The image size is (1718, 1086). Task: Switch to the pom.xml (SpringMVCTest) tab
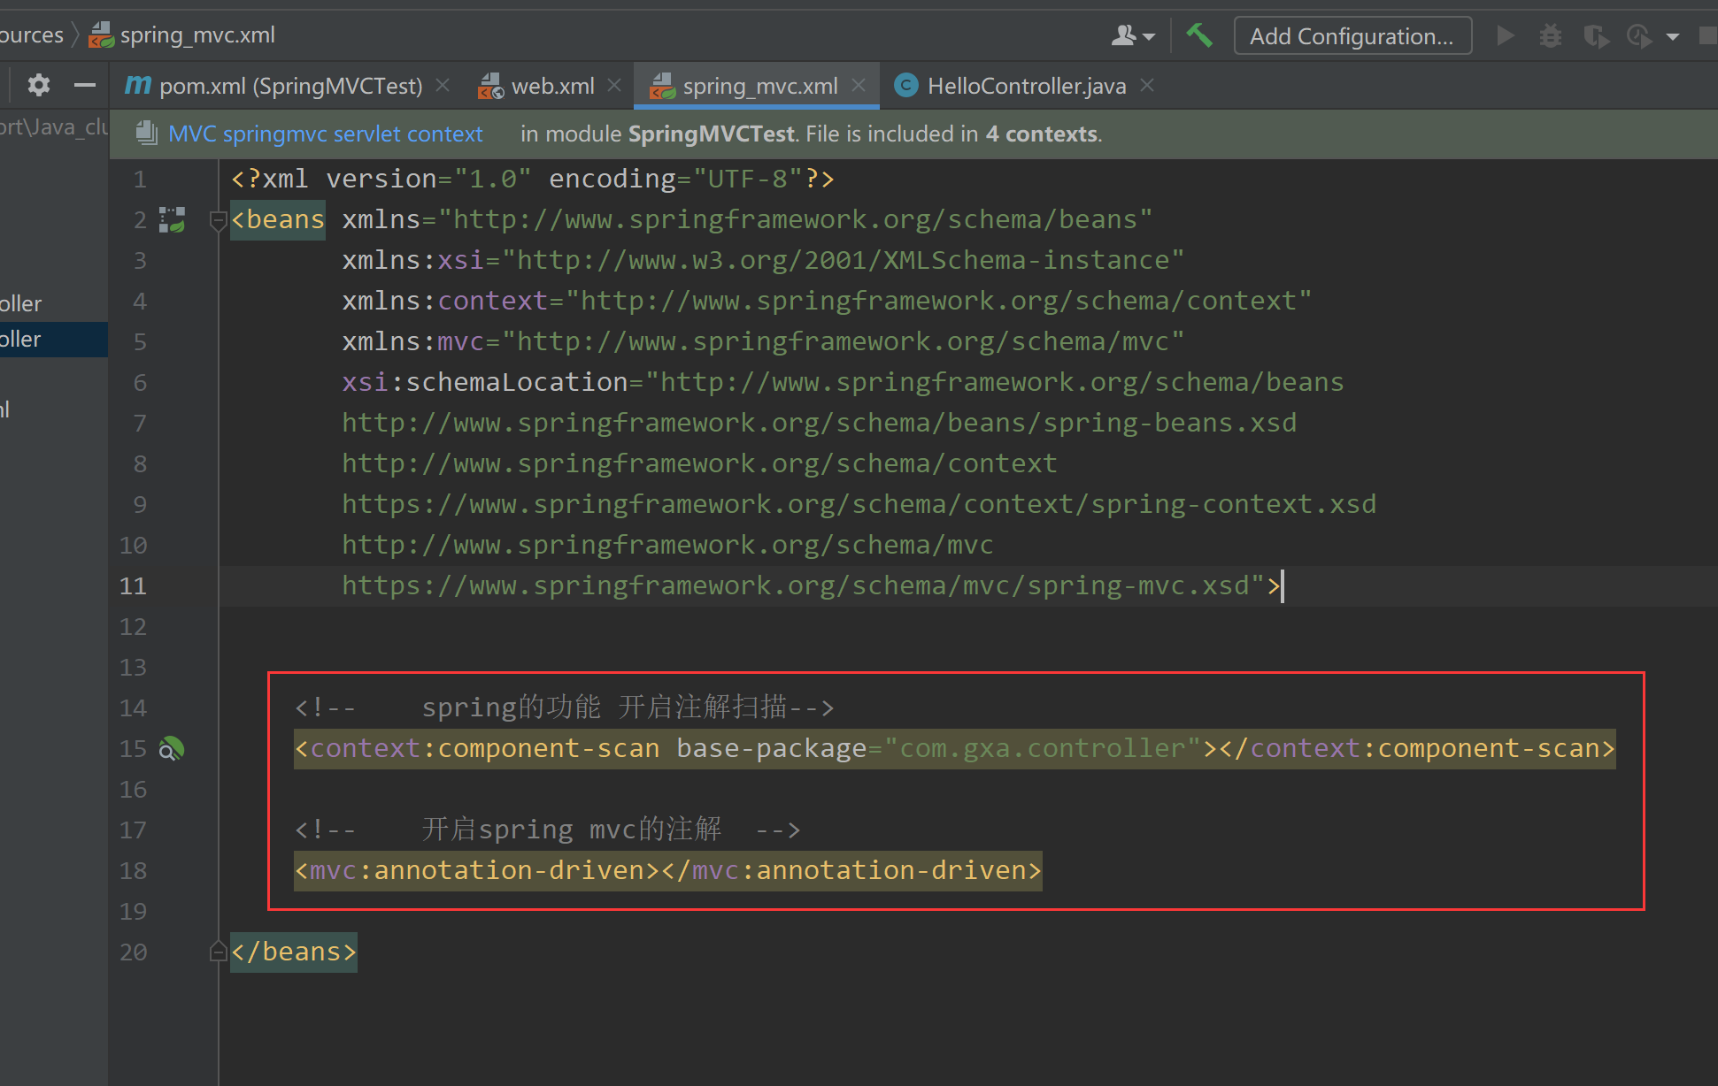pos(290,86)
